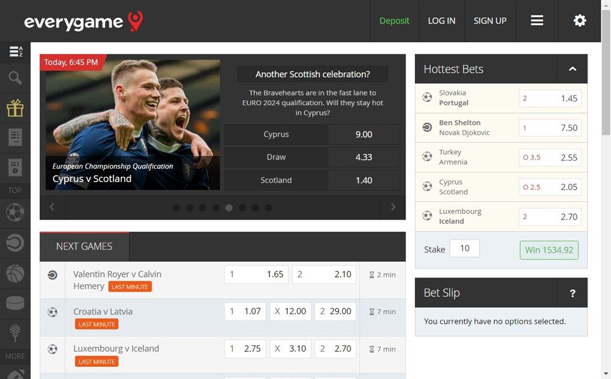Open Croatia v Latvia match link
Screen dimensions: 611x379
coord(103,312)
